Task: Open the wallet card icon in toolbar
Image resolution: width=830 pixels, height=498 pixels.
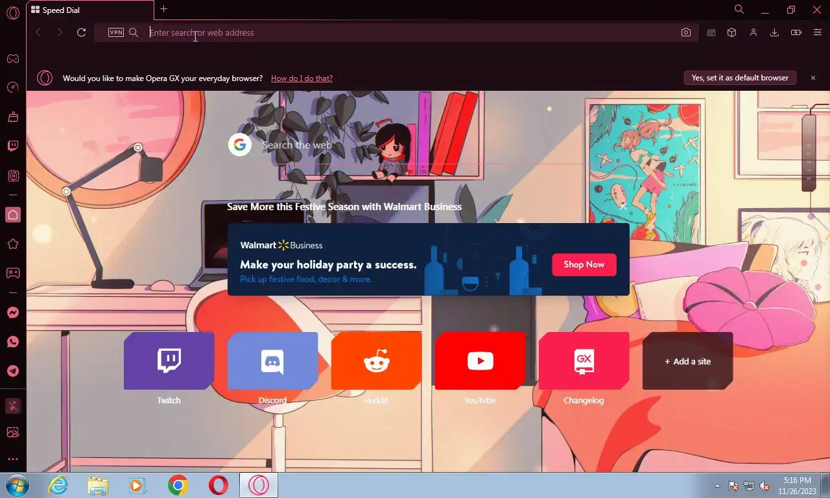Action: pos(711,32)
